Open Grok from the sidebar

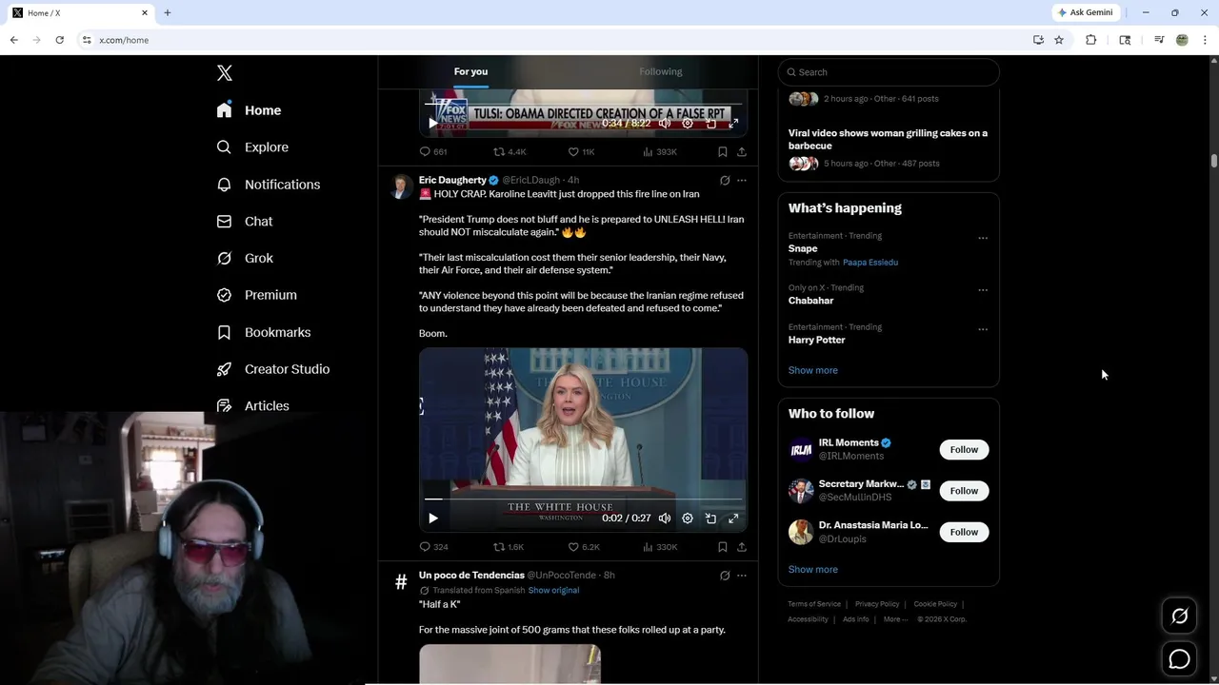pos(245,258)
